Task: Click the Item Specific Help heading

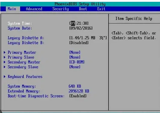Action: coord(134,18)
